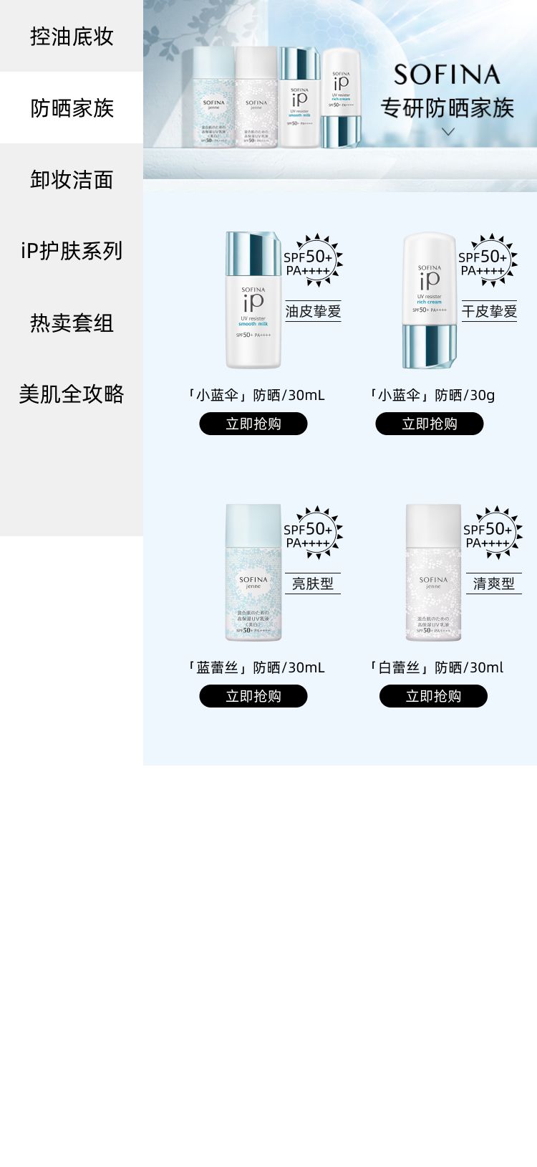Switch to 卸妆洁面 category
The image size is (537, 1167).
(x=72, y=179)
